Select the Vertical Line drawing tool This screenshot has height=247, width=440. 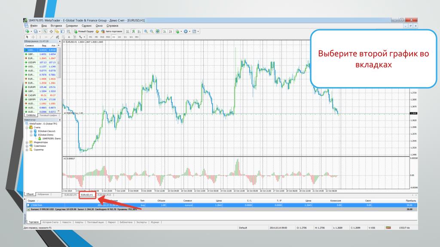coord(40,37)
